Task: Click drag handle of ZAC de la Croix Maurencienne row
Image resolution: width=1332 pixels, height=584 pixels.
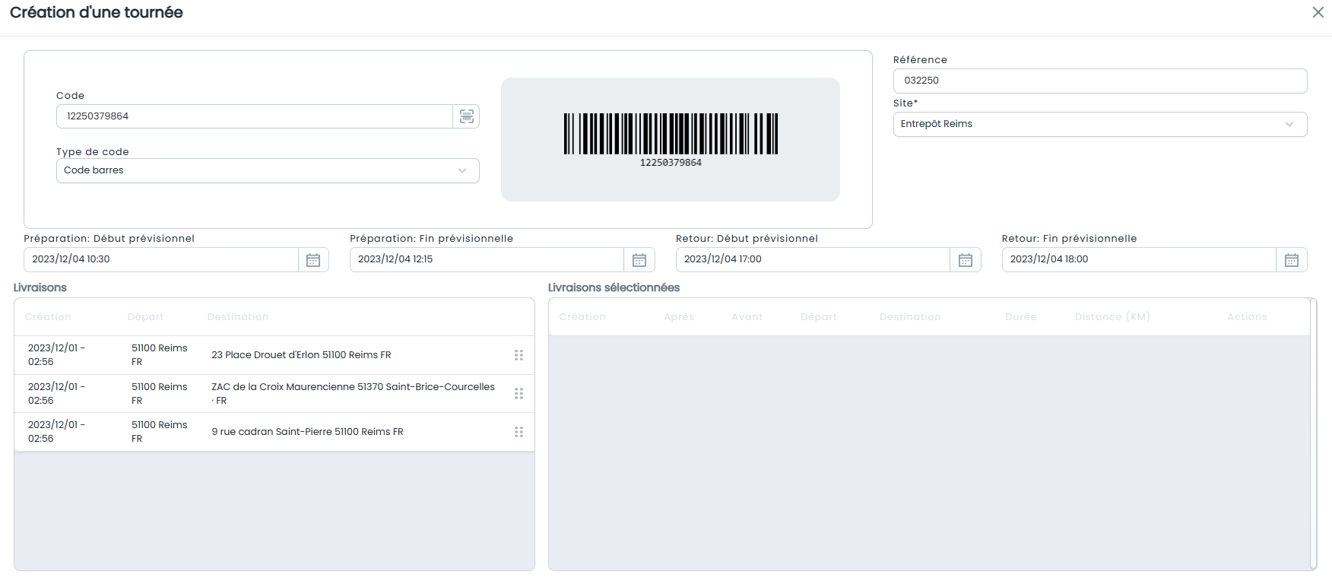Action: pos(519,394)
